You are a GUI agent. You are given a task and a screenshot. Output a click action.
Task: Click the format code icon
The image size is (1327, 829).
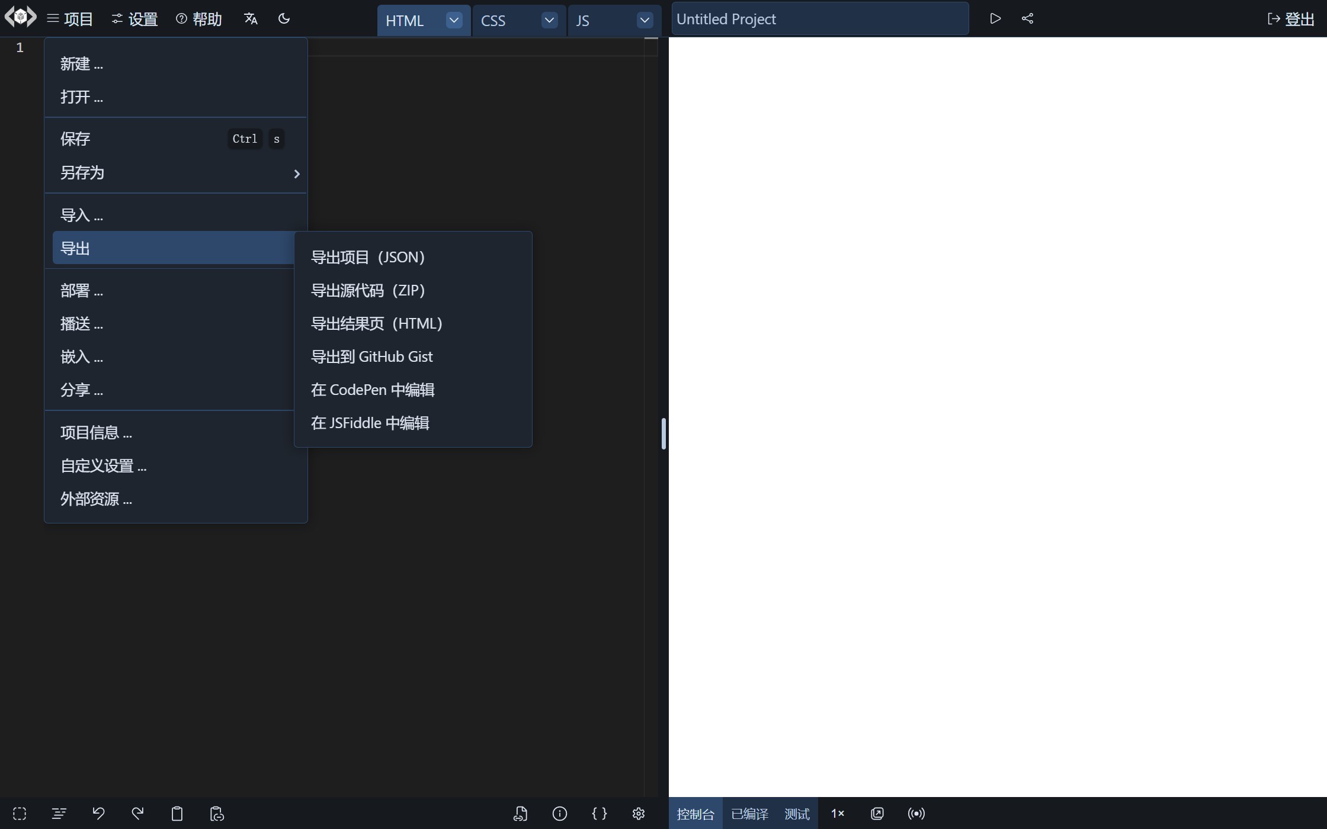tap(59, 814)
